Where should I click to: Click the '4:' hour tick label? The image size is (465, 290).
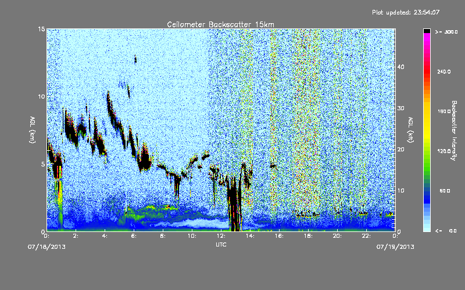click(x=105, y=236)
